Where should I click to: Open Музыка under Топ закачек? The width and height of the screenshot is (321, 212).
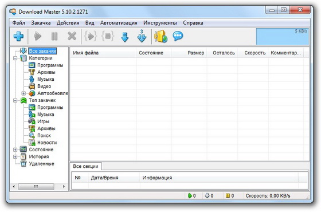46,115
